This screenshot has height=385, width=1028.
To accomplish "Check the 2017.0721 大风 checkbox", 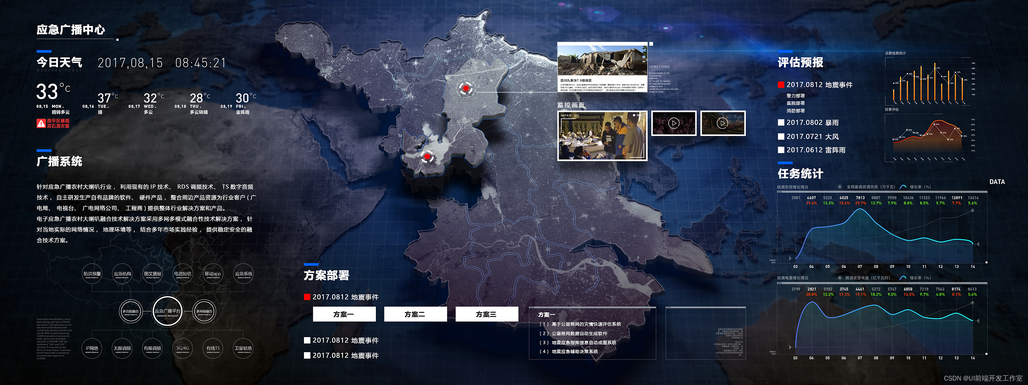I will click(x=781, y=137).
